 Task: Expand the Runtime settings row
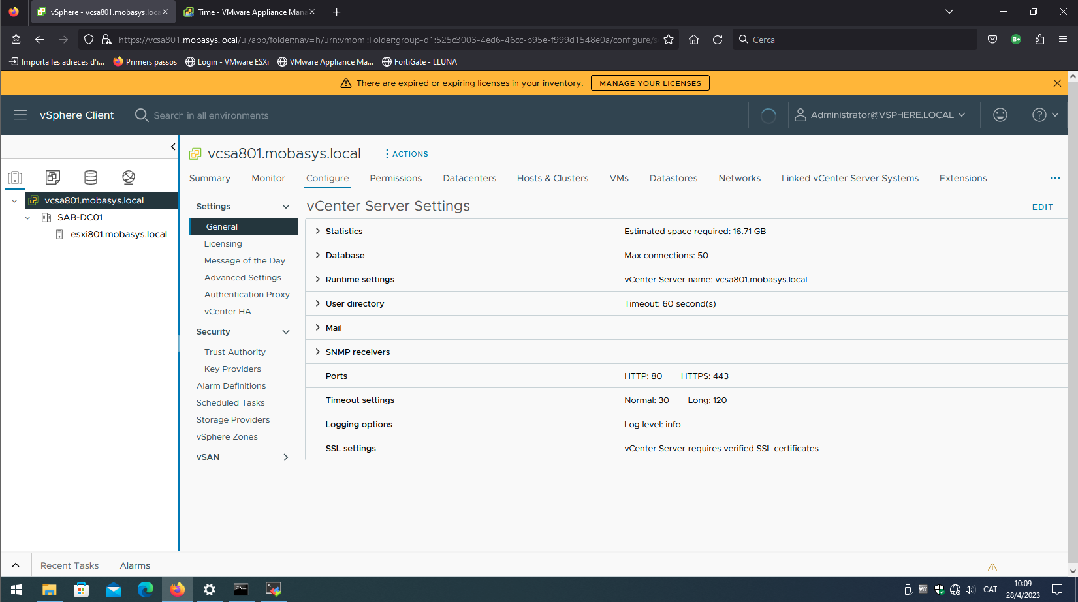click(318, 279)
